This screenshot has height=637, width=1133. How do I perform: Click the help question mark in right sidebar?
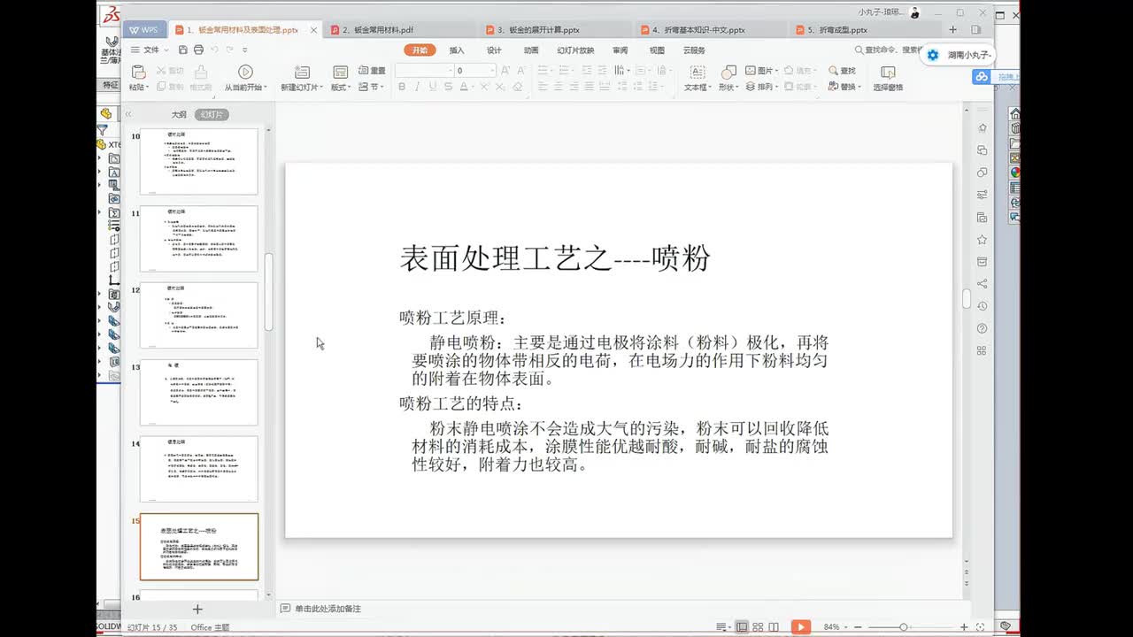tap(982, 328)
